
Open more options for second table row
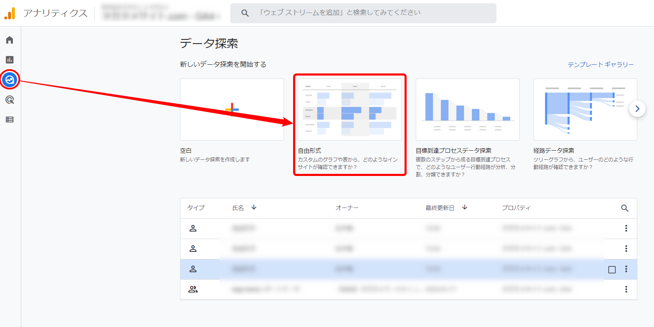coord(626,249)
